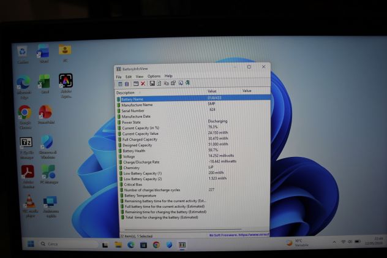Click the 51,000 mWh designed capacity value
This screenshot has height=258, width=387.
tap(218, 144)
